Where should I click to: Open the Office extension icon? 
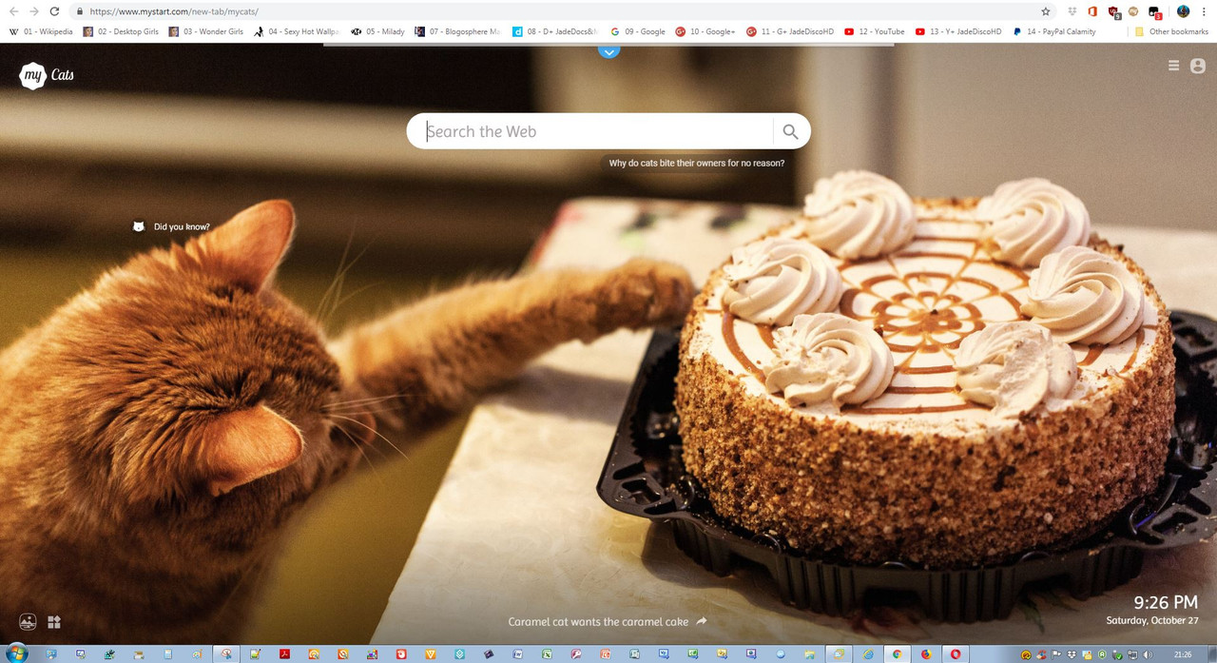pos(1092,11)
